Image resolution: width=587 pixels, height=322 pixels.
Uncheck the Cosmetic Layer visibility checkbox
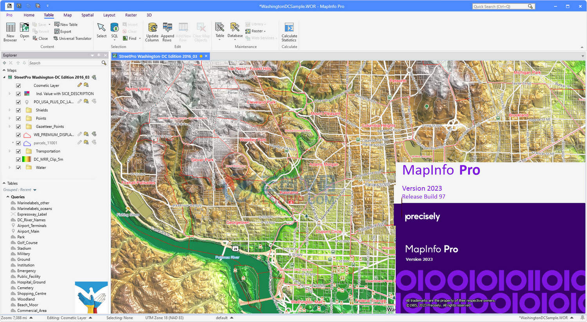pyautogui.click(x=18, y=86)
